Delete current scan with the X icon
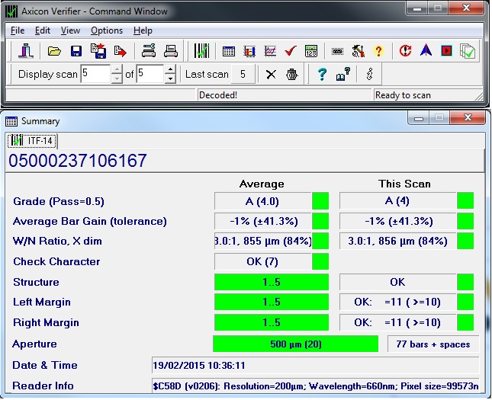Screen dimensions: 492x400 coord(271,75)
